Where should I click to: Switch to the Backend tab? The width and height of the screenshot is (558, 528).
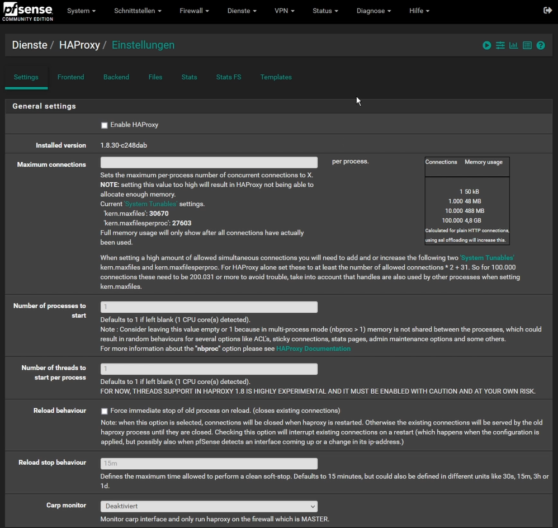point(116,77)
